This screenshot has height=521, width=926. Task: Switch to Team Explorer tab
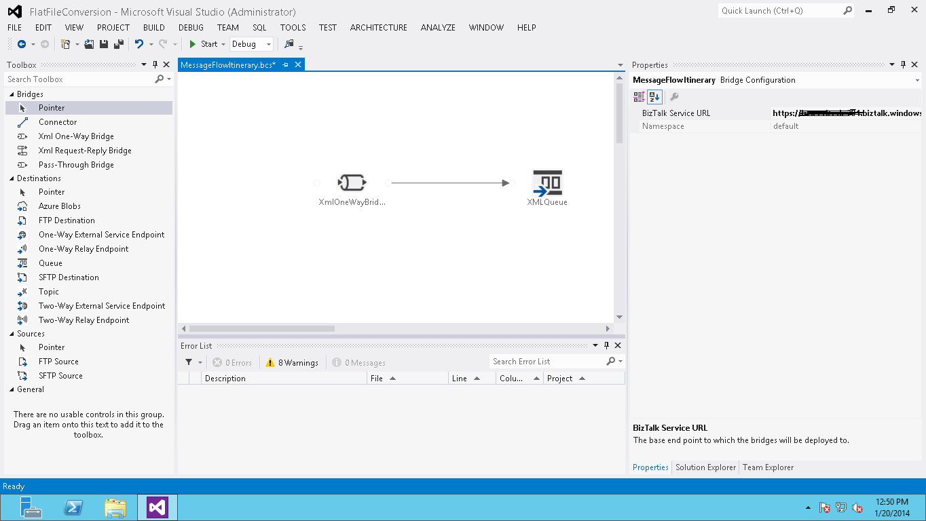click(x=768, y=467)
